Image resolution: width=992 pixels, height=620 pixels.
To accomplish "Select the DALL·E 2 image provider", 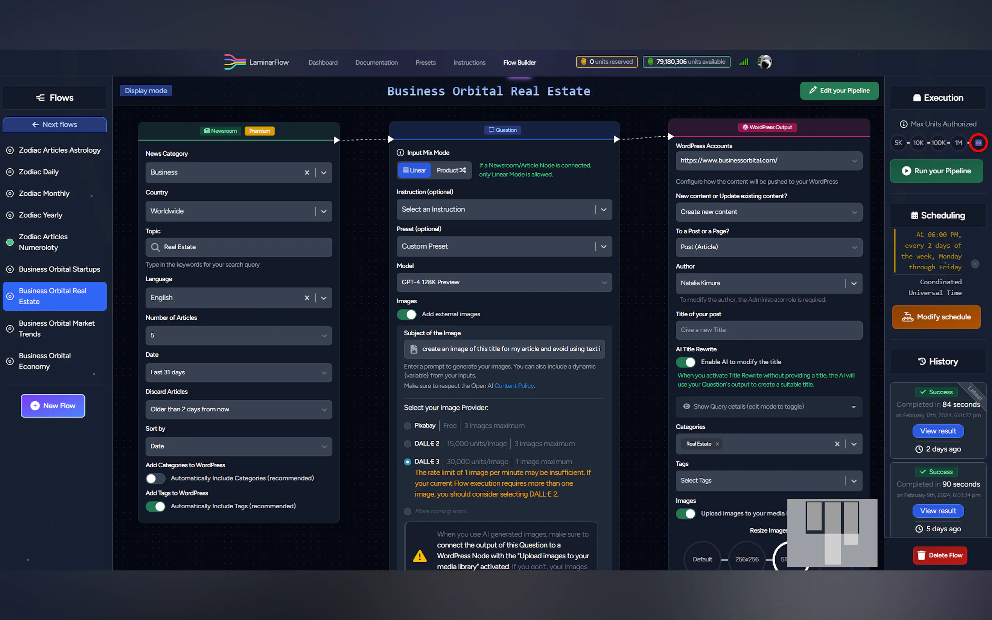I will point(408,444).
